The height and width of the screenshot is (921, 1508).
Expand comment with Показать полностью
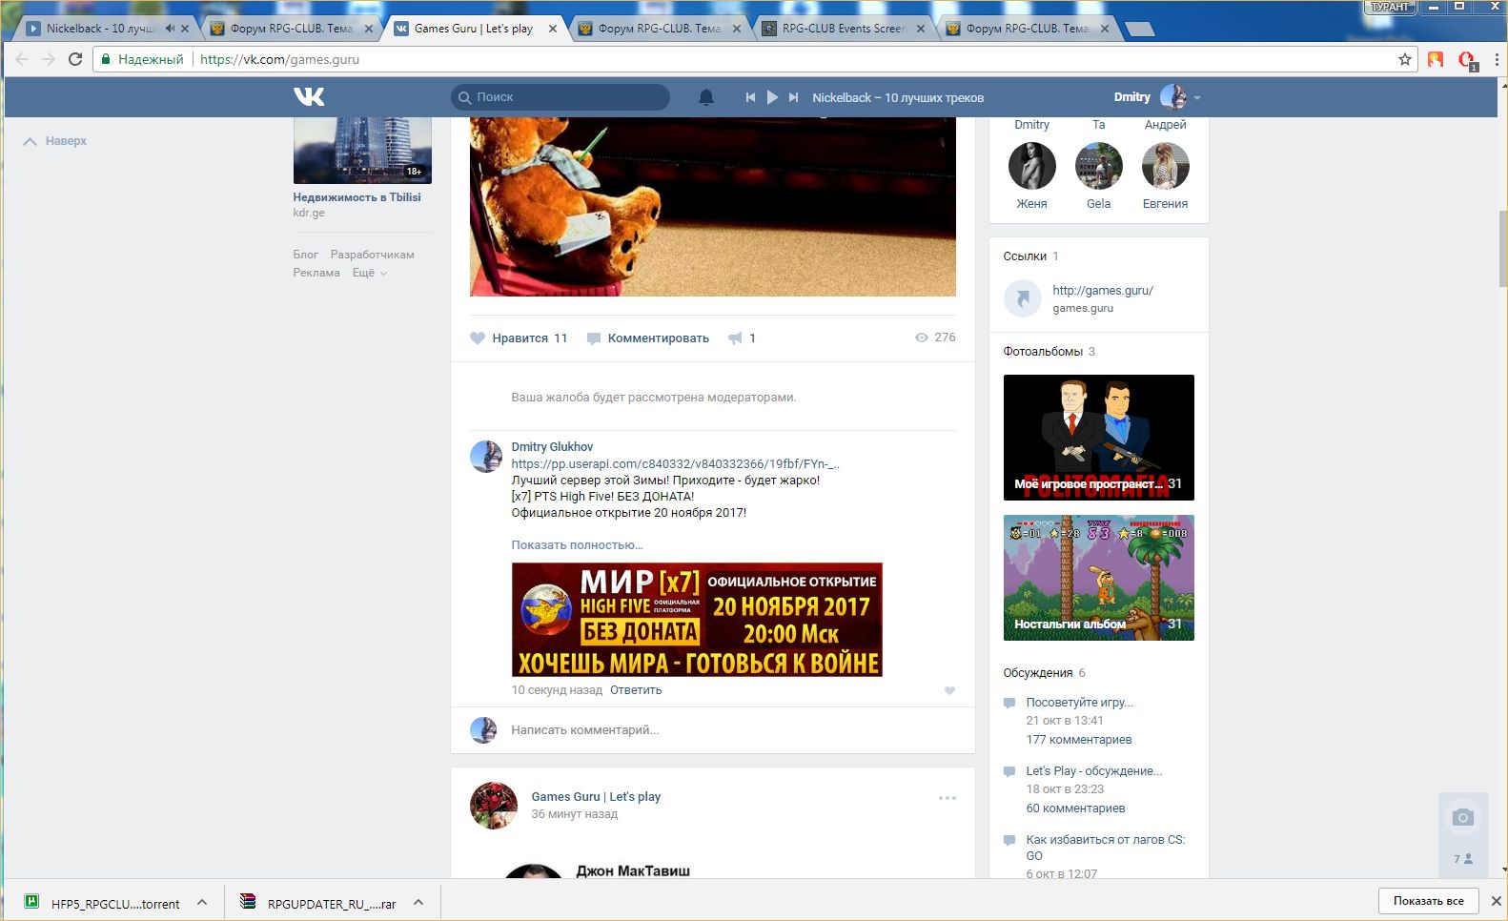click(x=577, y=545)
